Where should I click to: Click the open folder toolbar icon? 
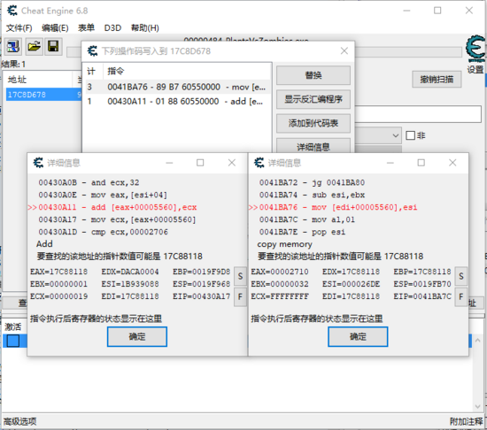[x=34, y=47]
